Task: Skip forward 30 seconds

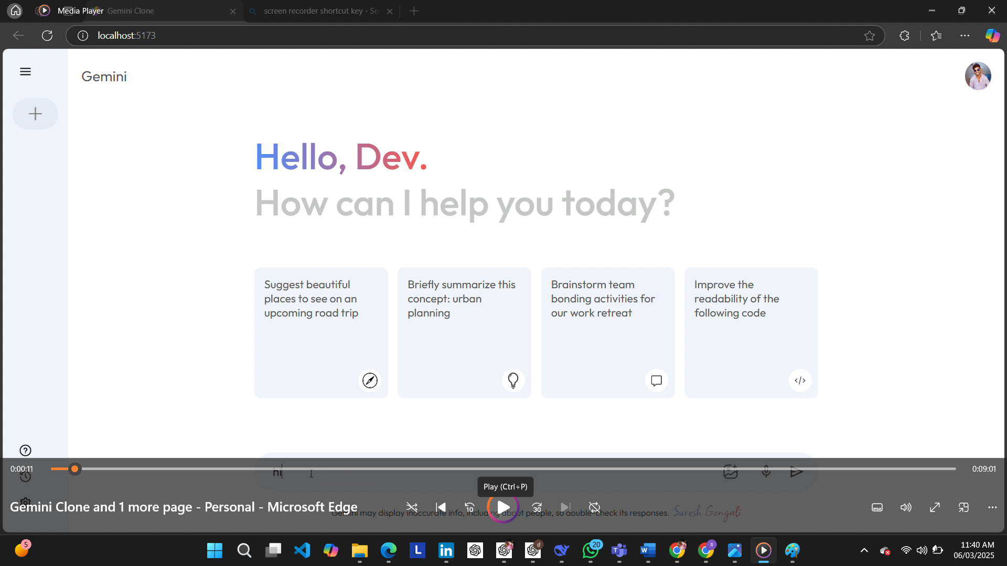Action: pyautogui.click(x=537, y=507)
